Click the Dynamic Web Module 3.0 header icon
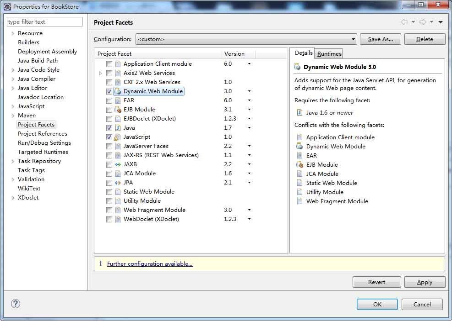The height and width of the screenshot is (321, 452). click(x=297, y=67)
